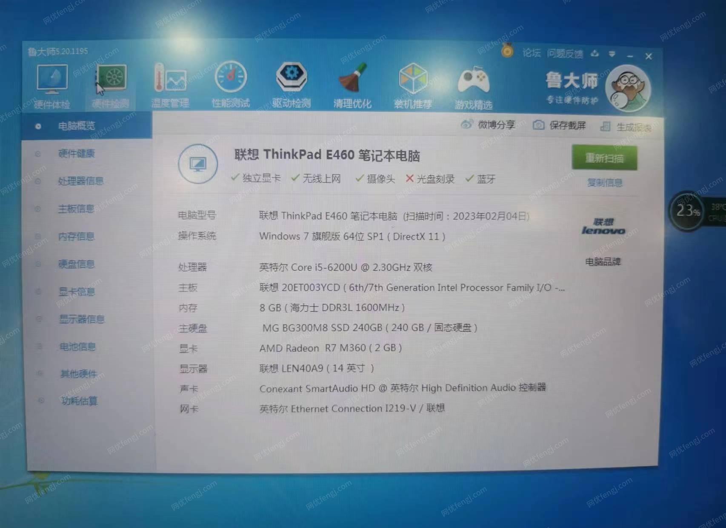Open 其他硬件 in the sidebar
Screen dimensions: 726x528
(x=79, y=374)
